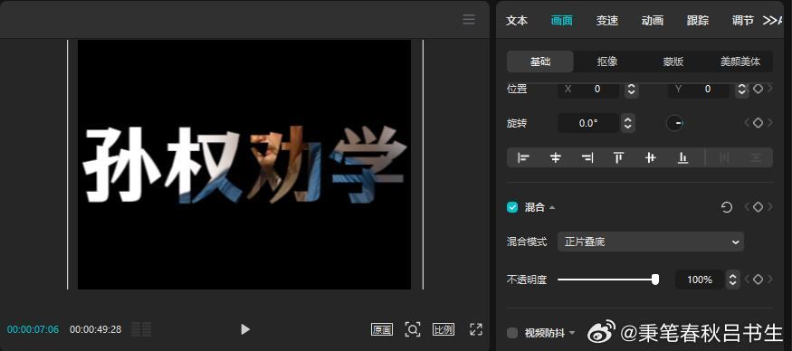The width and height of the screenshot is (792, 351).
Task: Switch to the 变速 tab
Action: pos(607,20)
